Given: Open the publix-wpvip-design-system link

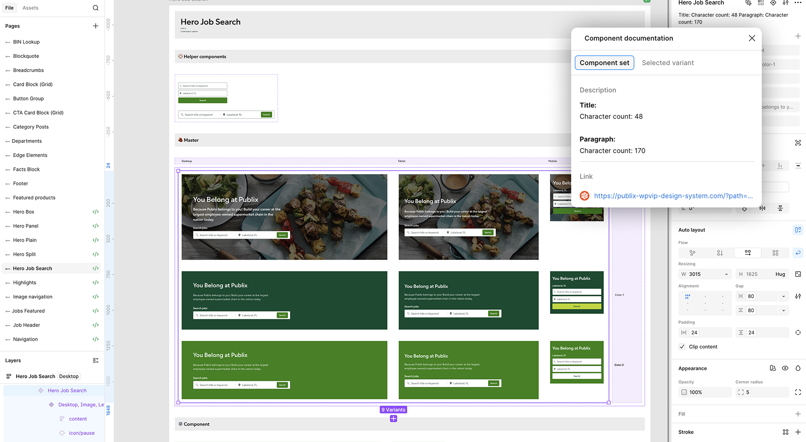Looking at the screenshot, I should click(x=673, y=196).
